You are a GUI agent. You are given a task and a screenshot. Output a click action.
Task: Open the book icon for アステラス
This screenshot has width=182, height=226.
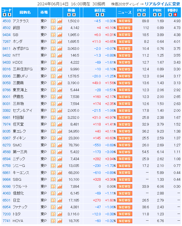(53, 21)
